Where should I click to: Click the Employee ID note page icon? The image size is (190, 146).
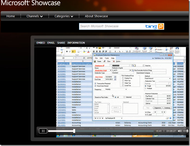pyautogui.click(x=135, y=65)
